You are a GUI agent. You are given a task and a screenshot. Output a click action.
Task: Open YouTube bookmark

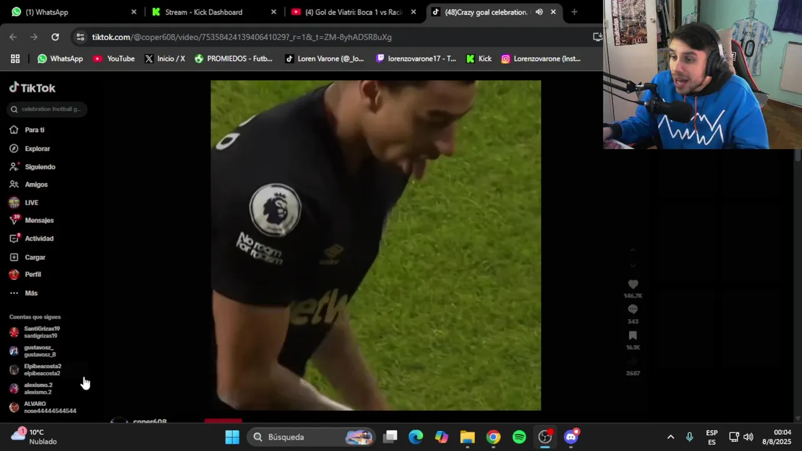pyautogui.click(x=114, y=58)
